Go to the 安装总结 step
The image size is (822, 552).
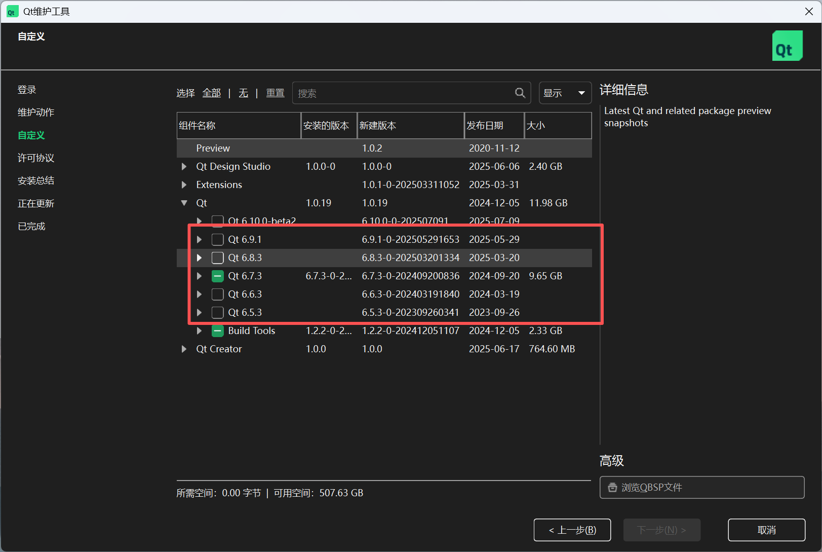point(36,180)
